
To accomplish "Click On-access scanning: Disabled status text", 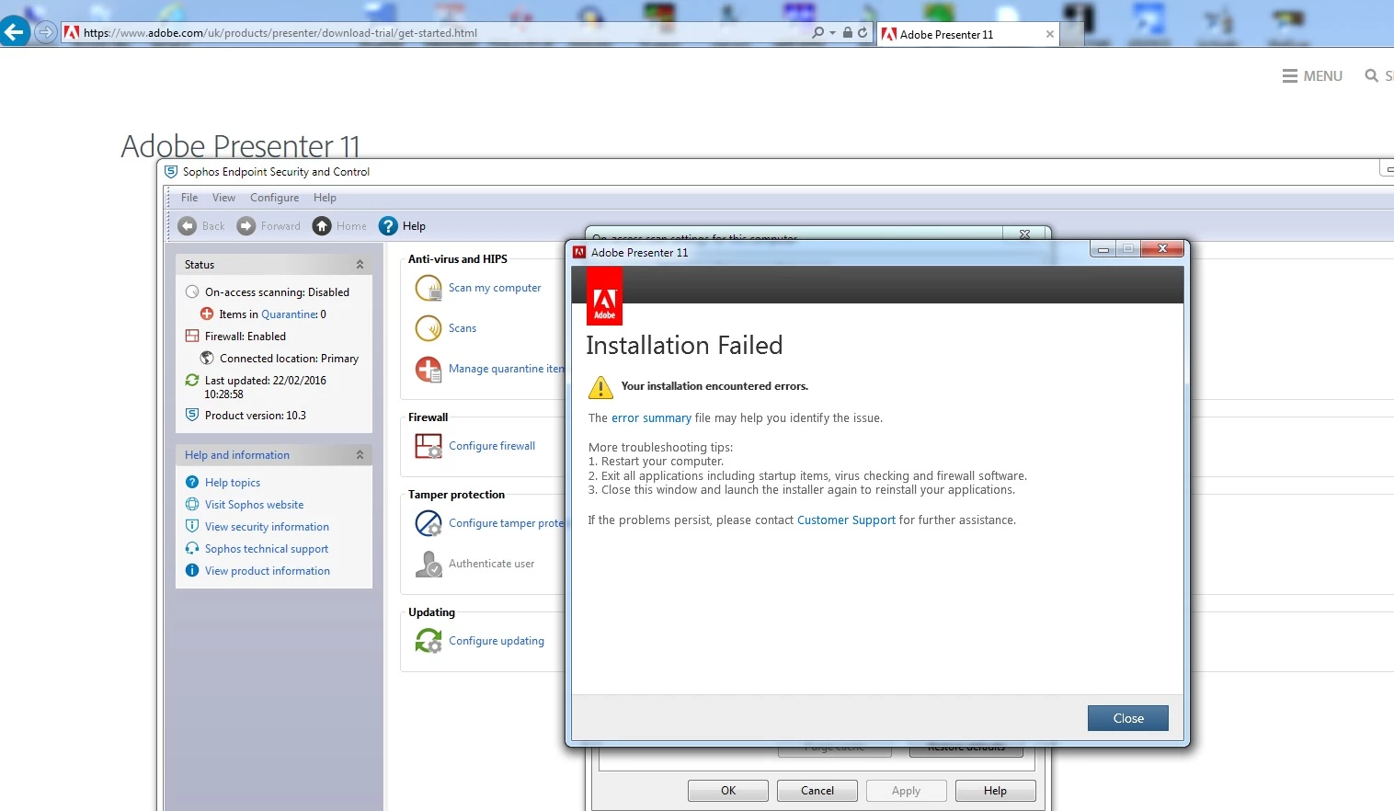I will tap(277, 292).
